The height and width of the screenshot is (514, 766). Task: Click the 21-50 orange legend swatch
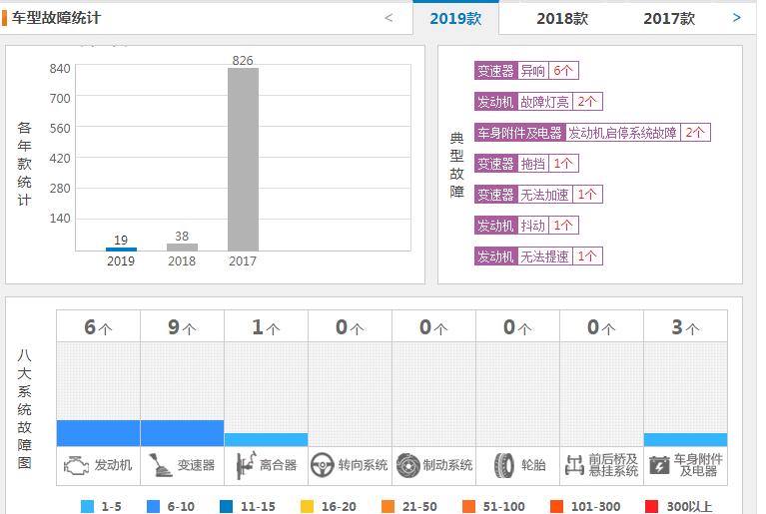click(387, 507)
